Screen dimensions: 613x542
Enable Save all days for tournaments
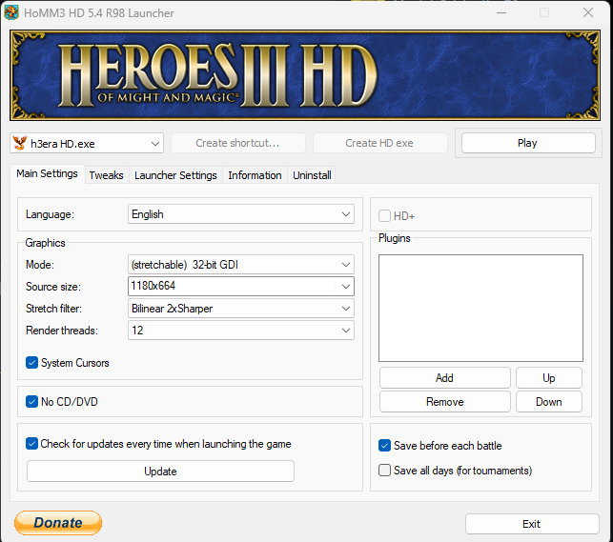(385, 471)
